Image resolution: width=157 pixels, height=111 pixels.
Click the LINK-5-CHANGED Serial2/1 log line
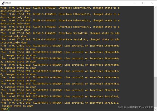[60, 41]
